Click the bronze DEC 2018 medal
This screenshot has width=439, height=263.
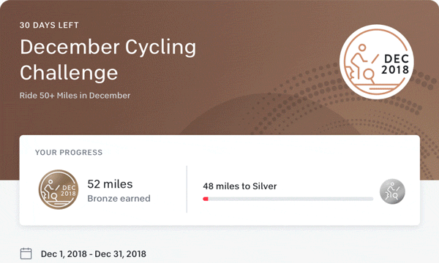[x=59, y=189]
